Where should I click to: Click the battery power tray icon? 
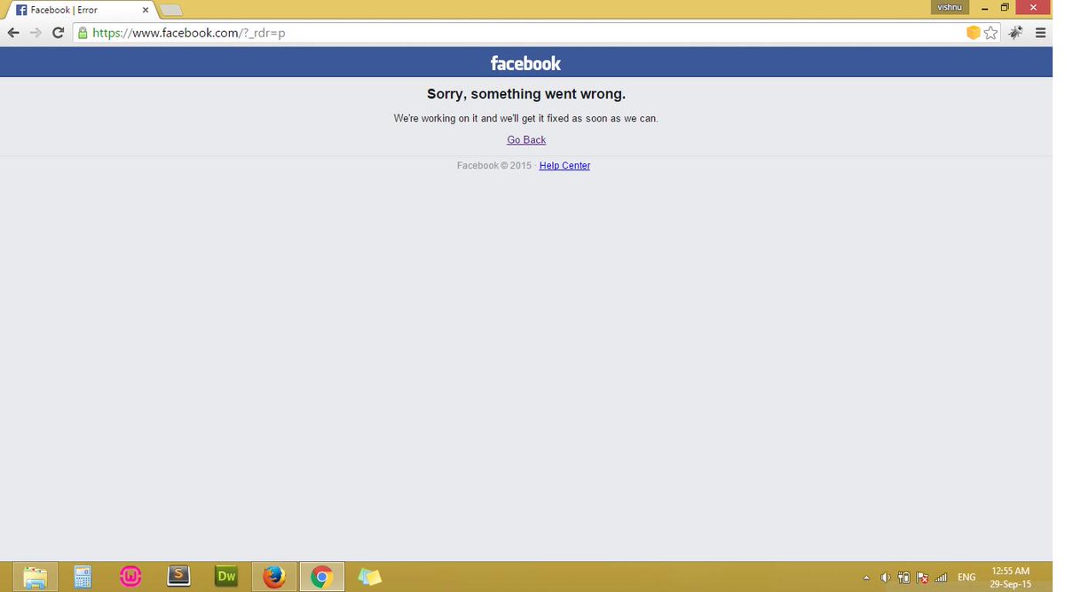[x=904, y=578]
